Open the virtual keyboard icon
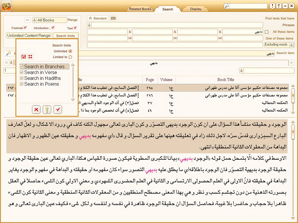Image resolution: width=298 pixels, height=223 pixels. (x=113, y=18)
